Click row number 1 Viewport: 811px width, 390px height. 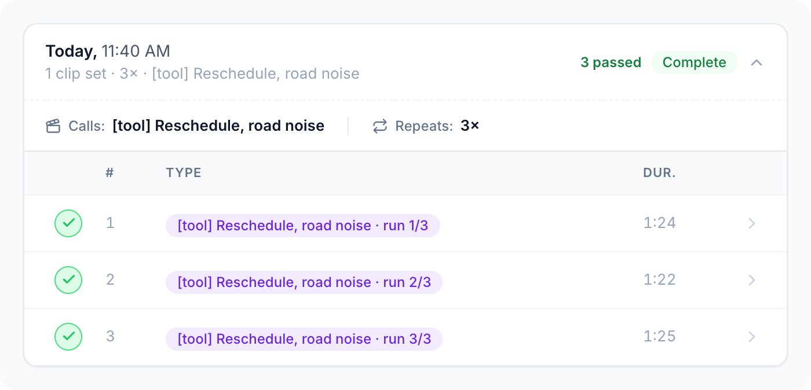tap(110, 223)
